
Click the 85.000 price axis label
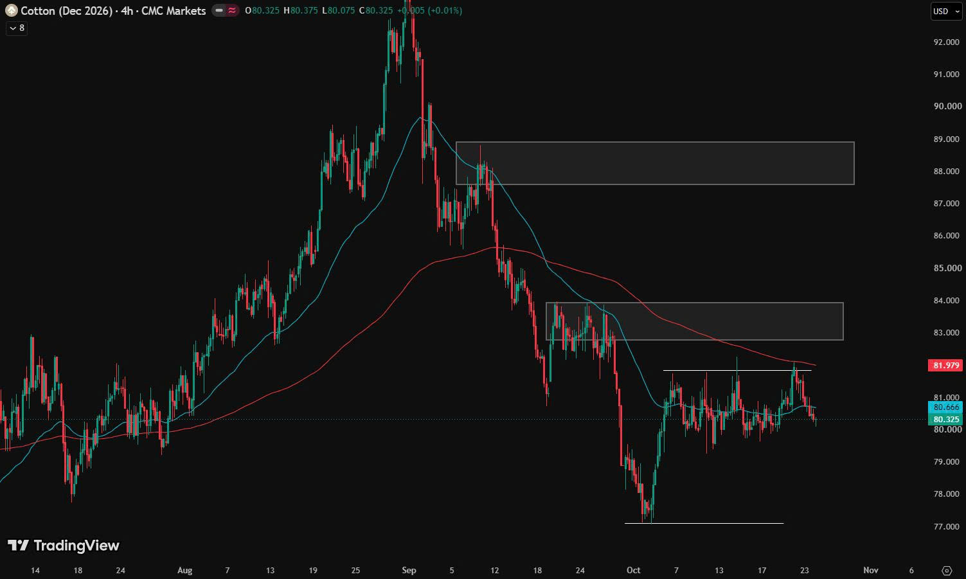pyautogui.click(x=947, y=268)
